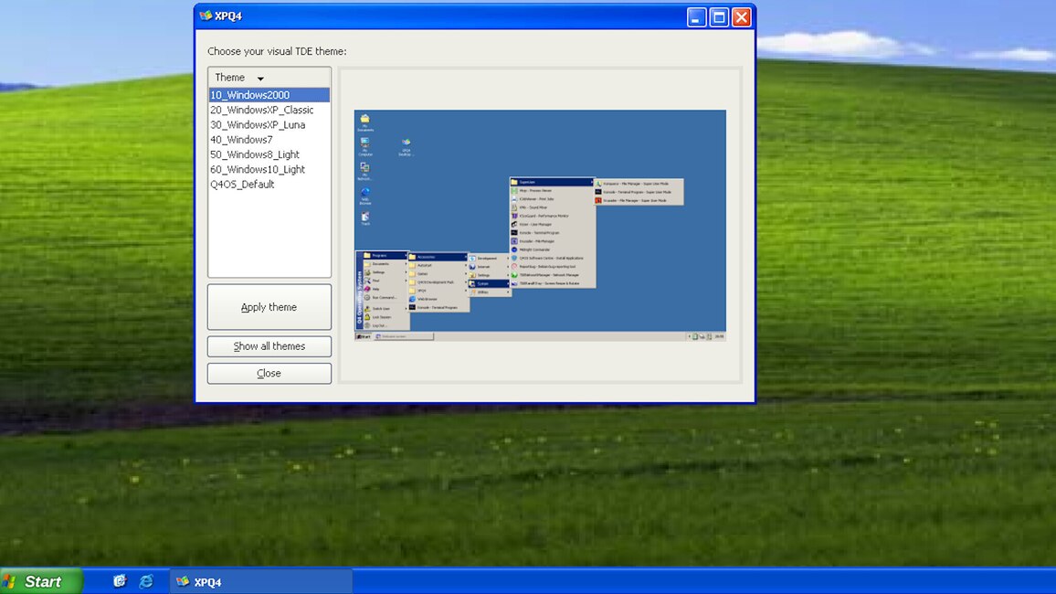Viewport: 1056px width, 594px height.
Task: Close the XPQ4 window with X
Action: click(x=742, y=16)
